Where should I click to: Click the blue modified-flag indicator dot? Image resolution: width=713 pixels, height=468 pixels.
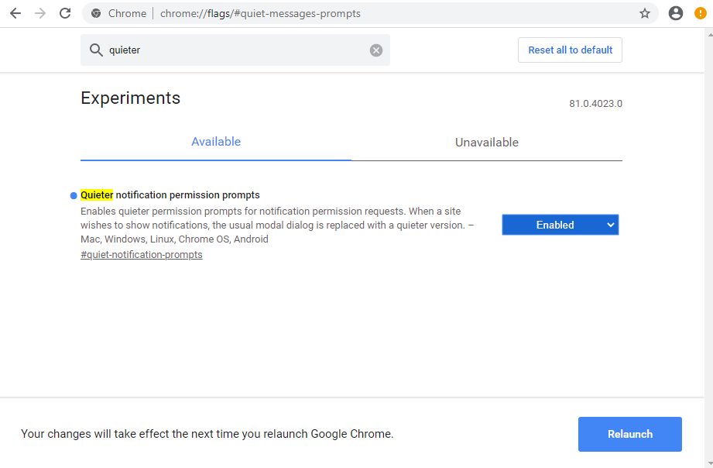click(x=74, y=195)
